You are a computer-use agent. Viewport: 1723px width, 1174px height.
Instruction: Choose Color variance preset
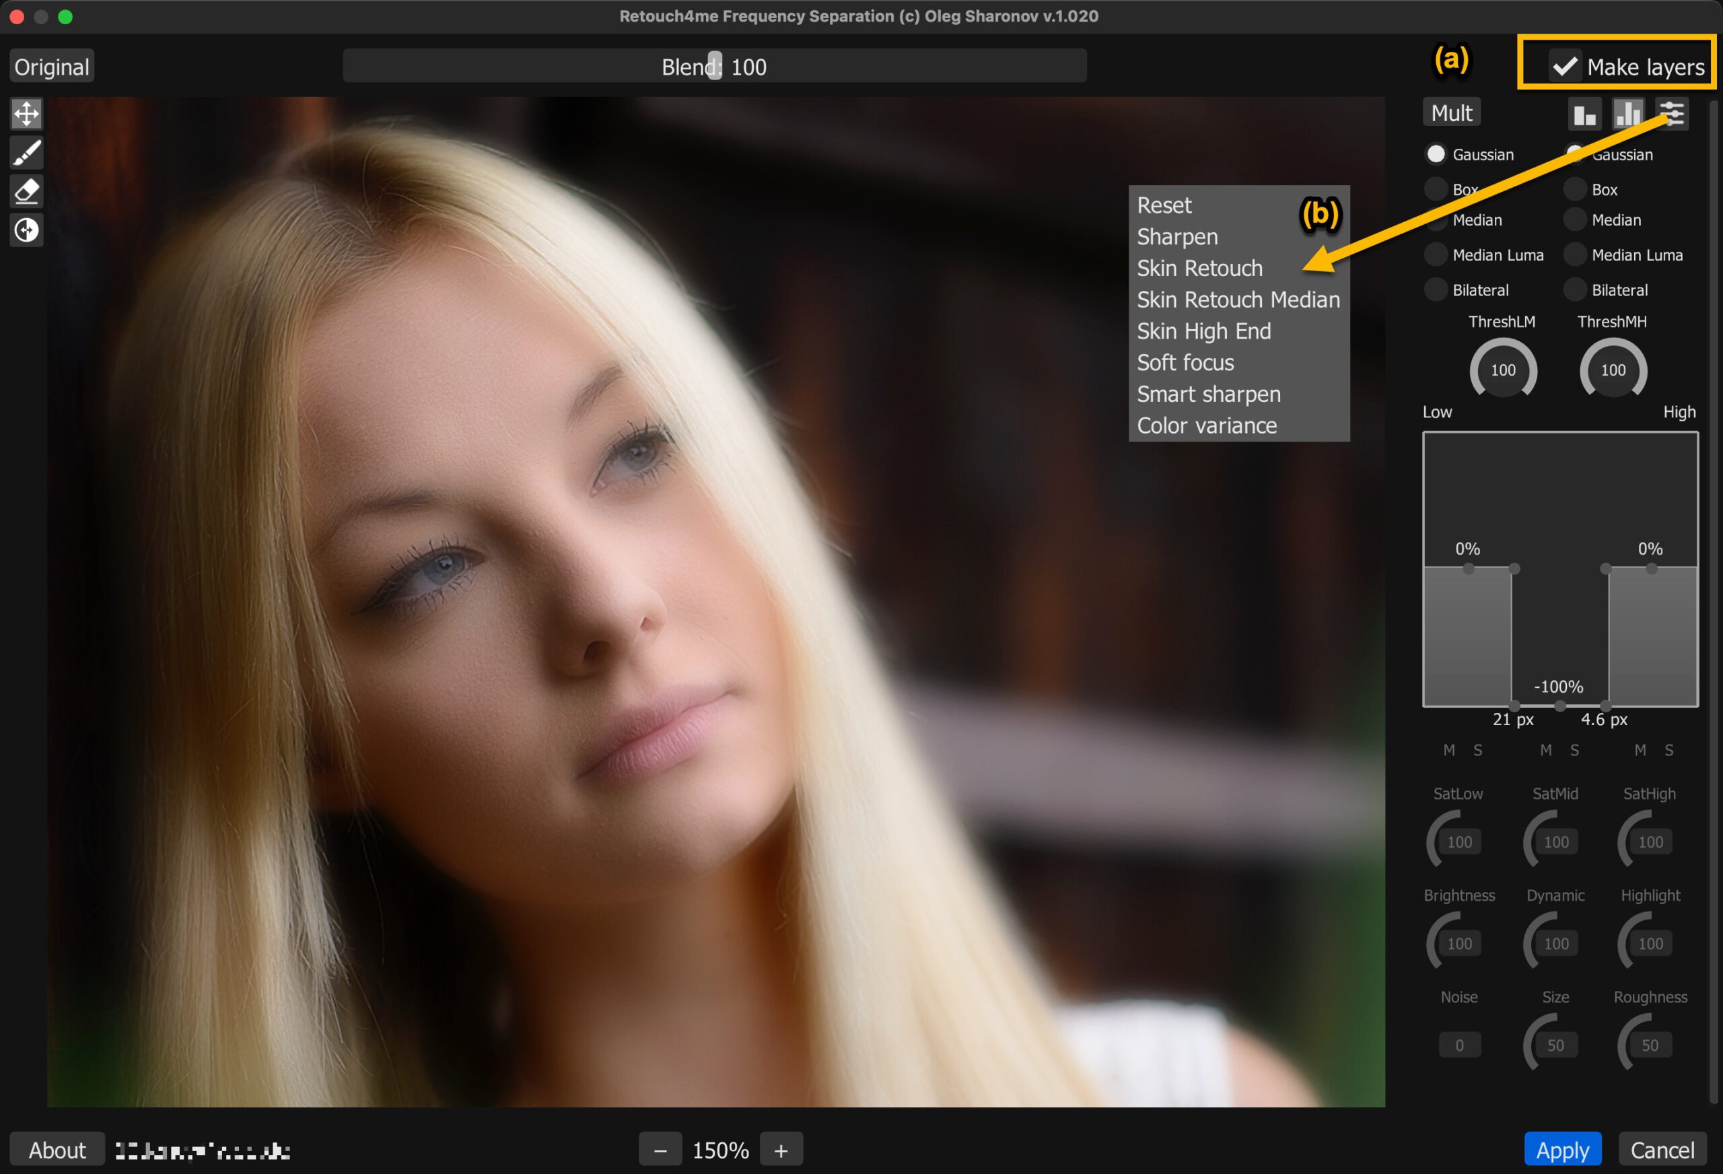[1206, 425]
